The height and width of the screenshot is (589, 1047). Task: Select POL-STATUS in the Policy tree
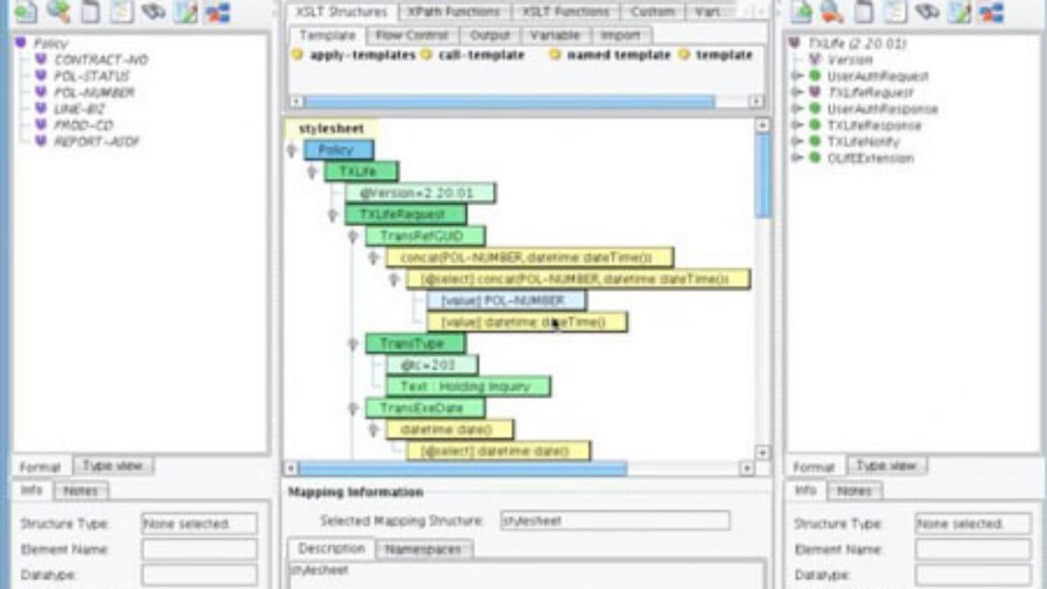click(92, 76)
